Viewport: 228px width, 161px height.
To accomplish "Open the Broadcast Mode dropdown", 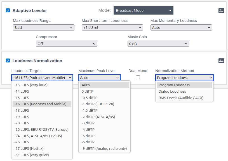I will tap(143, 11).
